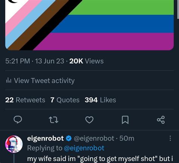Show the 7 Quotes list

click(65, 100)
